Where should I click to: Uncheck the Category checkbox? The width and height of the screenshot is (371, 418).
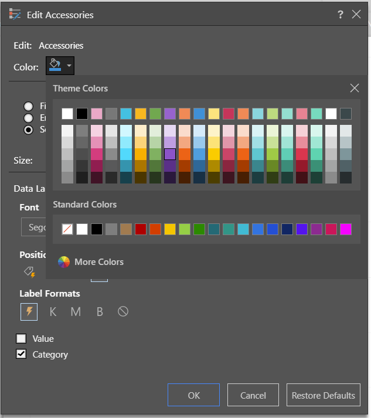(21, 354)
